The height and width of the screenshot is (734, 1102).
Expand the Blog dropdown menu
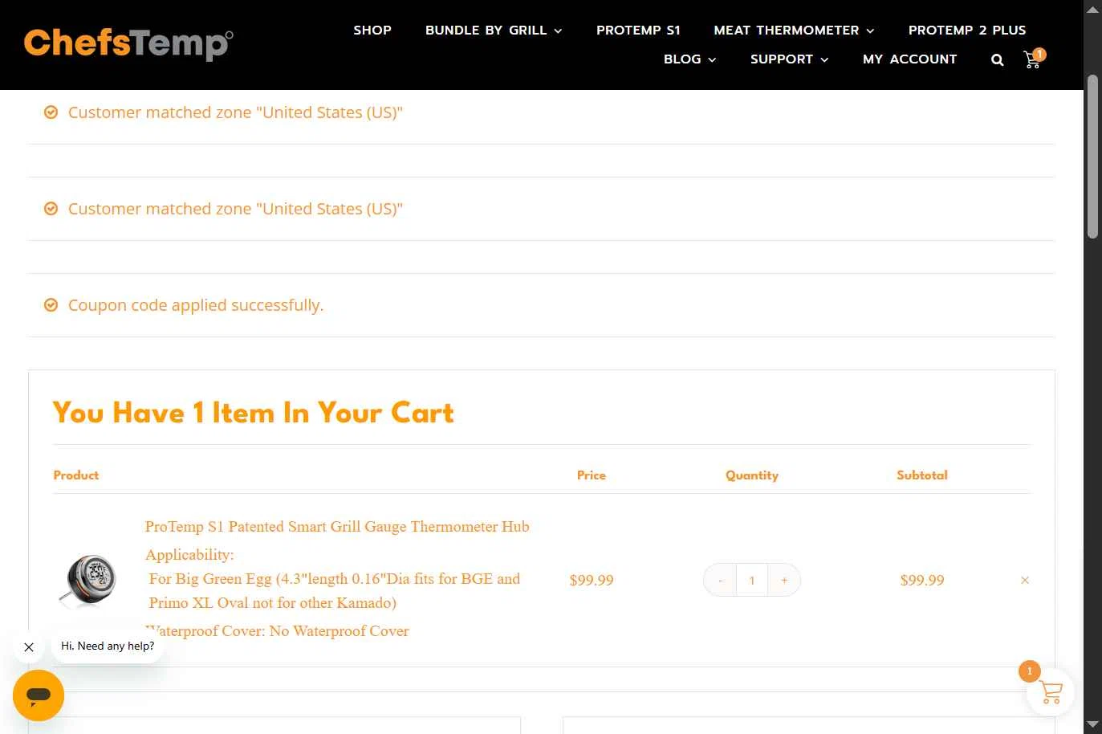coord(689,59)
